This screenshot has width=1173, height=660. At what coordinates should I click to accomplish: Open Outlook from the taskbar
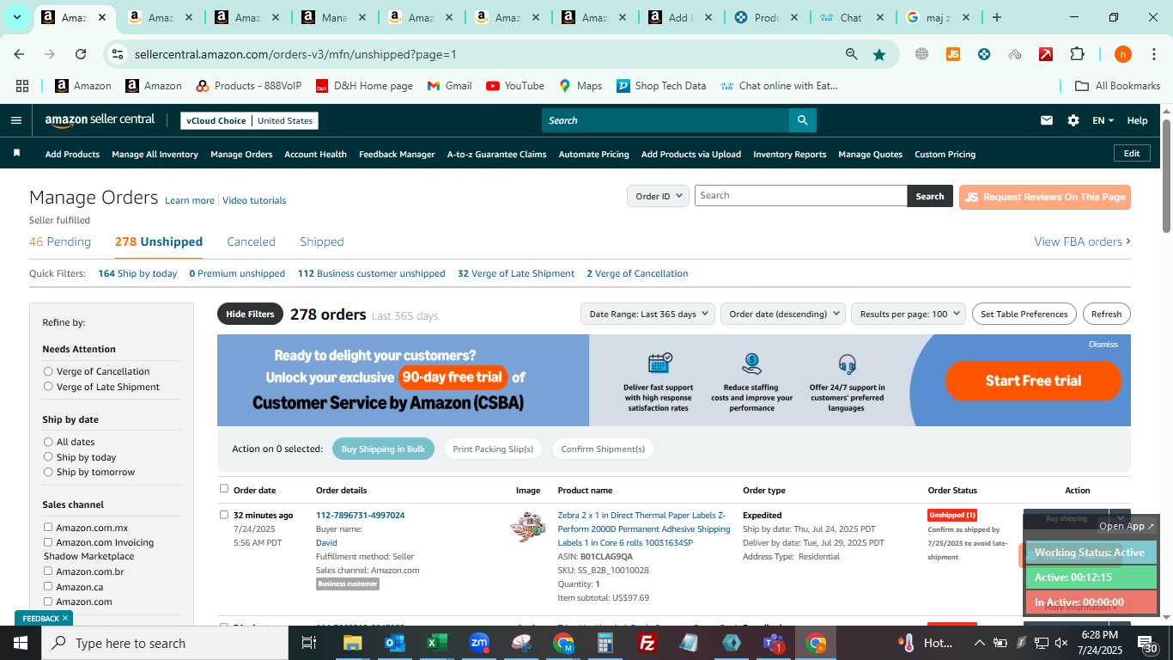[x=394, y=643]
